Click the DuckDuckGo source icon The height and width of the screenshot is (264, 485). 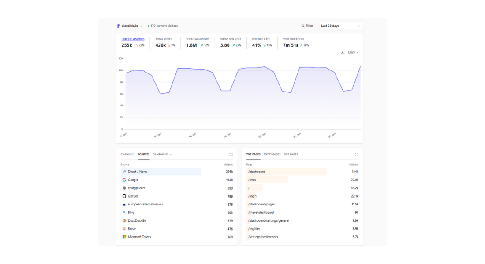(x=124, y=220)
